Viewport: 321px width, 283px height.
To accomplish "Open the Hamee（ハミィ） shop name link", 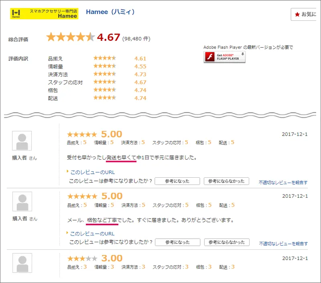I will pos(110,12).
